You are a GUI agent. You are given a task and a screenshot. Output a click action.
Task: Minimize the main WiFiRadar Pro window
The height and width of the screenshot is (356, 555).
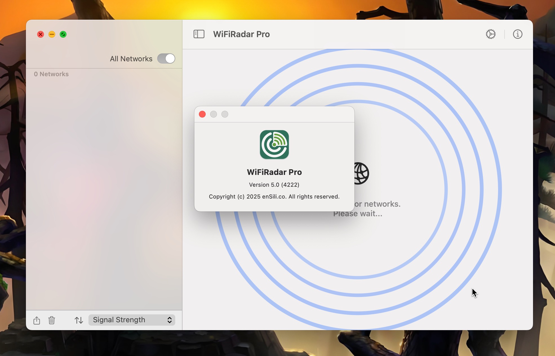coord(52,34)
